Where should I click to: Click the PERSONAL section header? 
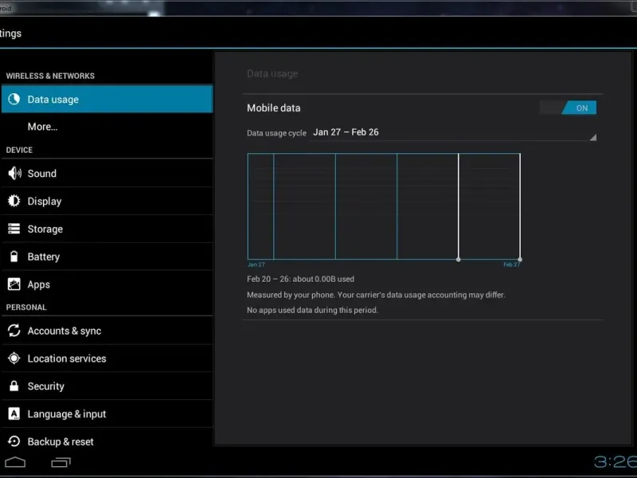[x=26, y=308]
